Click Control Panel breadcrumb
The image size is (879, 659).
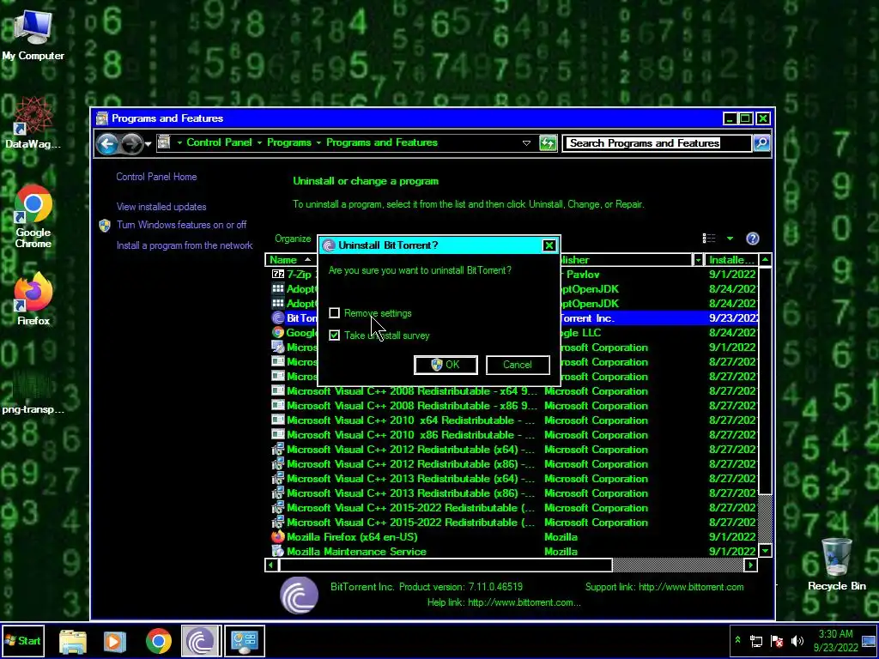[219, 142]
